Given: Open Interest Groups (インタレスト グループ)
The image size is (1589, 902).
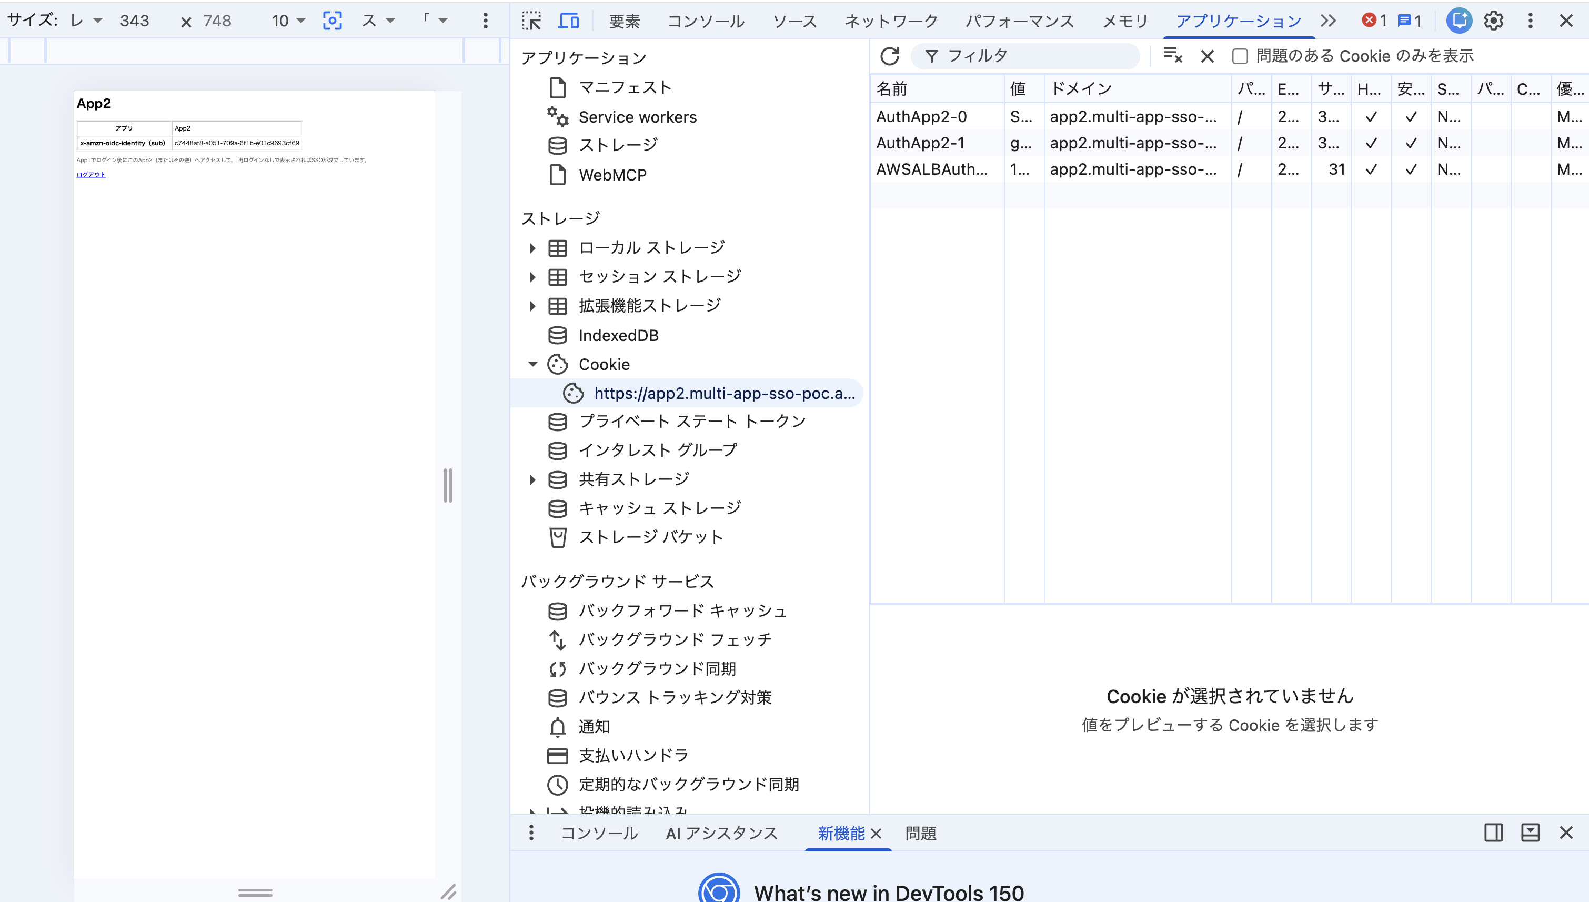Looking at the screenshot, I should click(643, 450).
